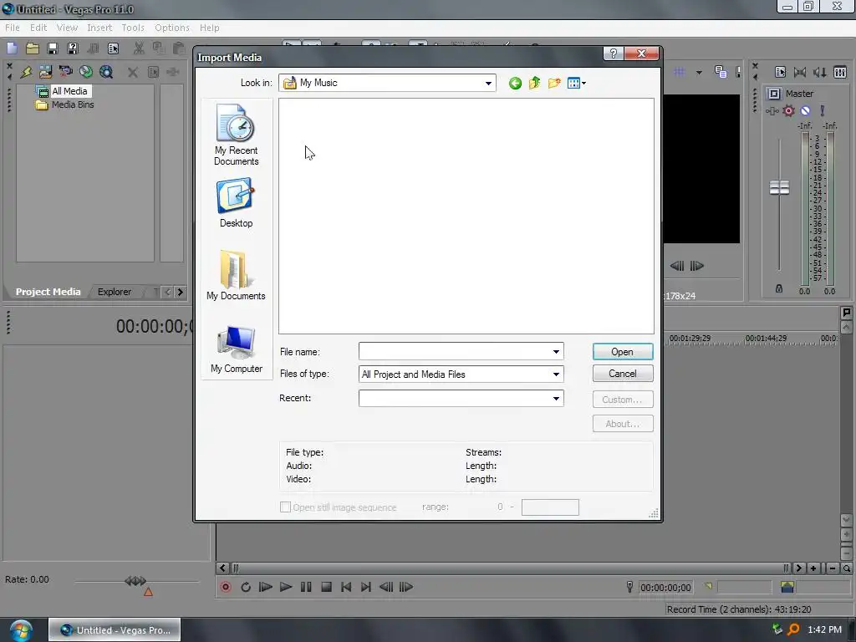
Task: Click Capture Video icon in Project Media
Action: tap(65, 72)
